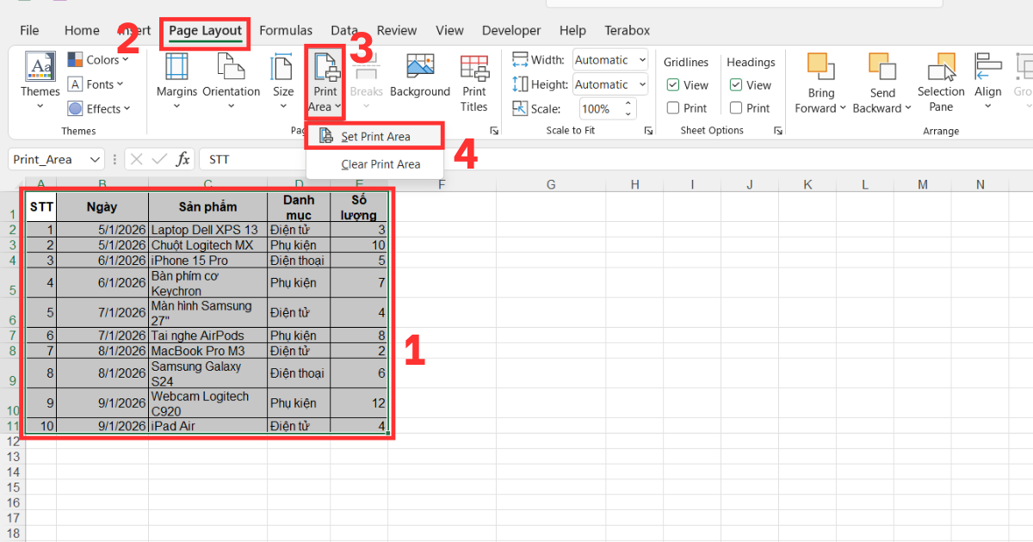
Task: Switch to the Home tab
Action: tap(82, 30)
